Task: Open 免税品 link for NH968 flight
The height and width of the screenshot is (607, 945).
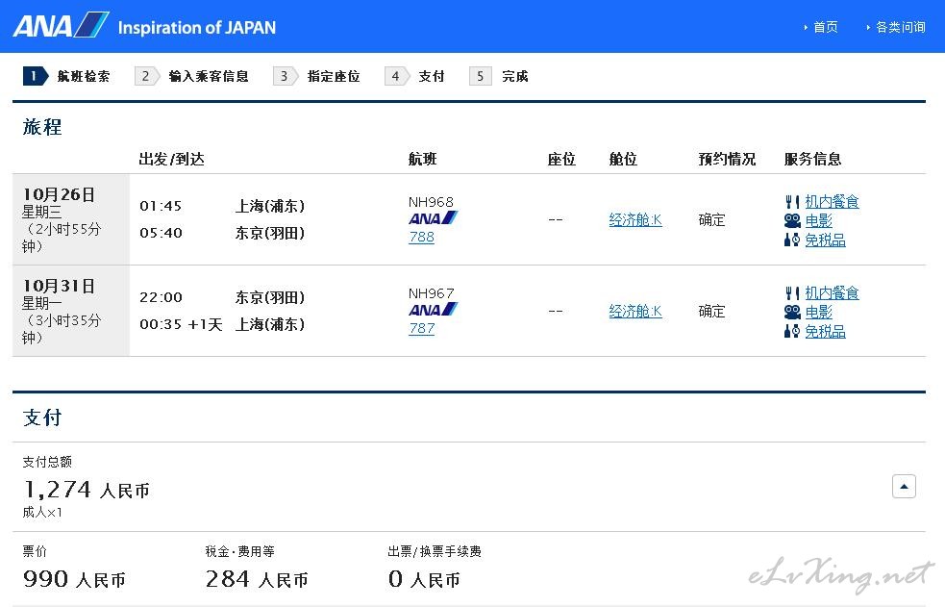Action: 825,240
